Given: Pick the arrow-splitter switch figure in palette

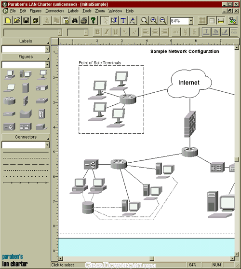Looking at the screenshot, I should pos(10,127).
